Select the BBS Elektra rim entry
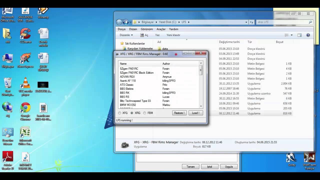The width and height of the screenshot is (320, 180). click(x=126, y=89)
